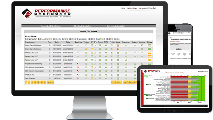Open Qualtrics icon for OSU Alumni 7/16/2018
213x120 pixels.
coord(78,67)
